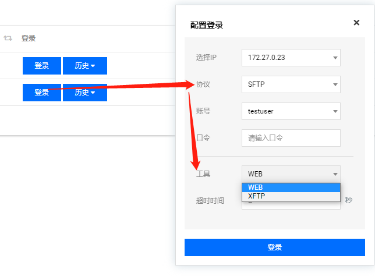Select XFTP option in the tool list
The image size is (375, 276).
tap(291, 196)
